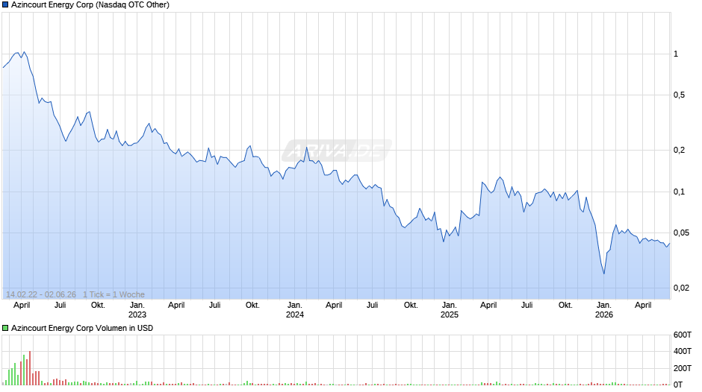Click the volume axis value '200T'
702x392 pixels.
[x=683, y=368]
